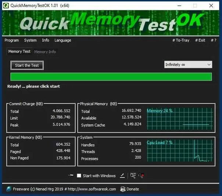The image size is (222, 196).
Task: Click the Available value 12.578.524
Action: point(131,117)
